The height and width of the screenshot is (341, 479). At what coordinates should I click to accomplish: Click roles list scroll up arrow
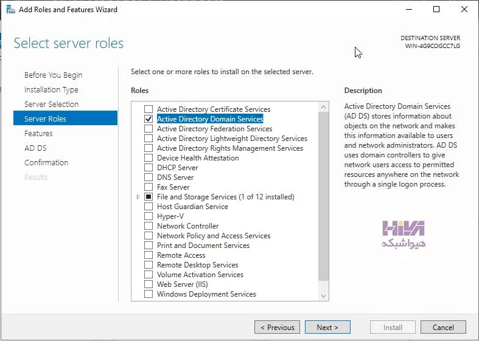pos(324,107)
